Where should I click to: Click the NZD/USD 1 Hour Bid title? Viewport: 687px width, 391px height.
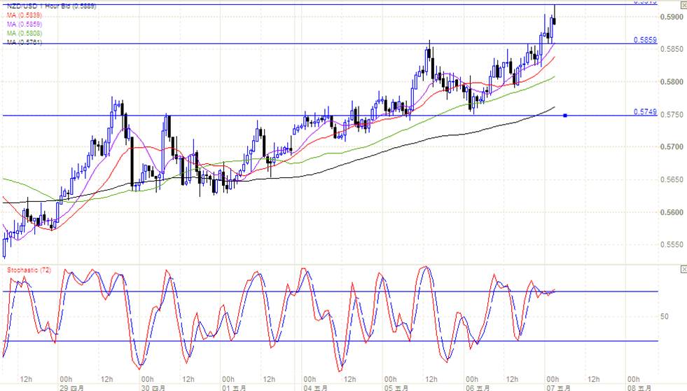(52, 6)
